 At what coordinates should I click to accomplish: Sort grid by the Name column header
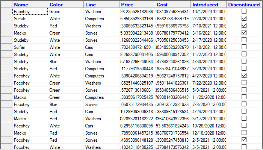click(x=30, y=5)
